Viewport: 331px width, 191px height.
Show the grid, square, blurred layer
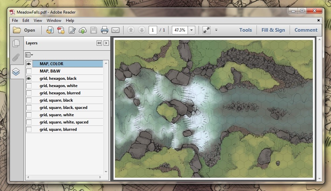[29, 129]
